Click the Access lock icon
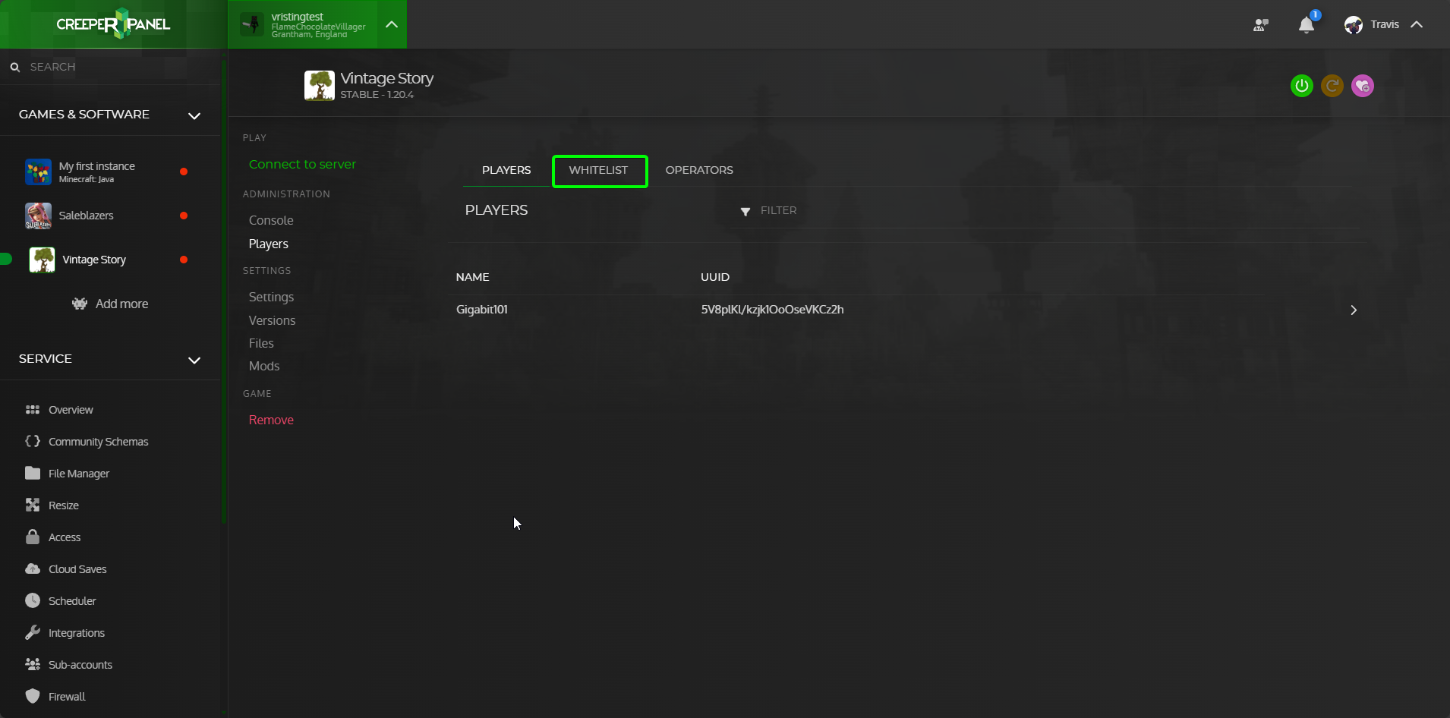 [x=33, y=537]
